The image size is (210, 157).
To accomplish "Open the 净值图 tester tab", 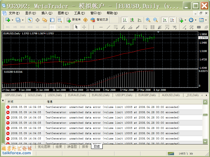I will [72, 147].
